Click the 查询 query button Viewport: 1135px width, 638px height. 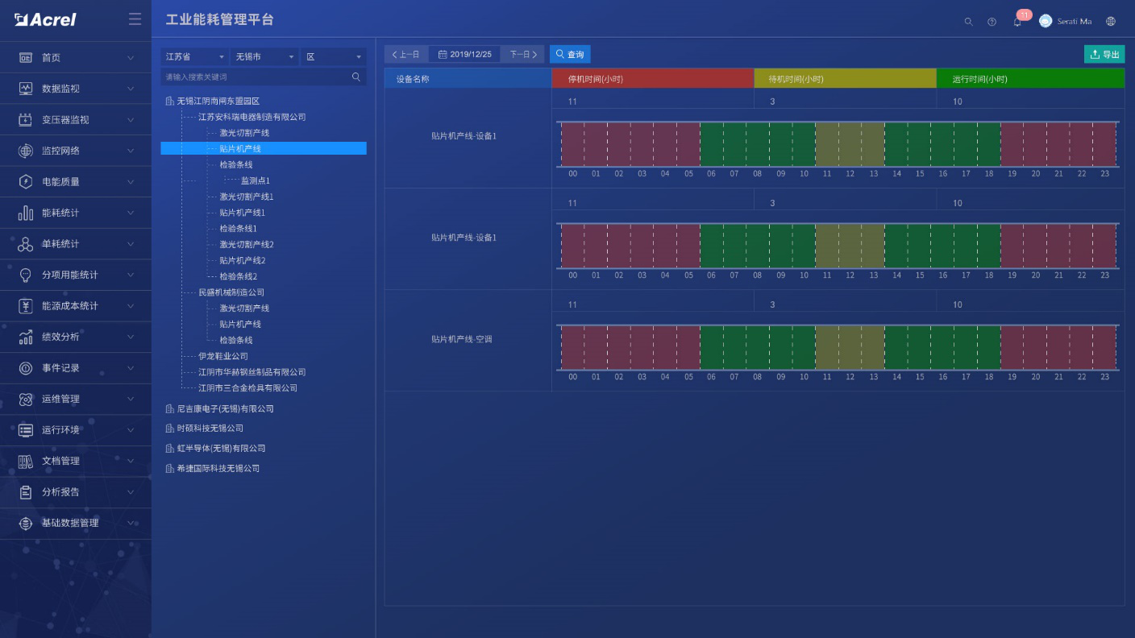[570, 54]
